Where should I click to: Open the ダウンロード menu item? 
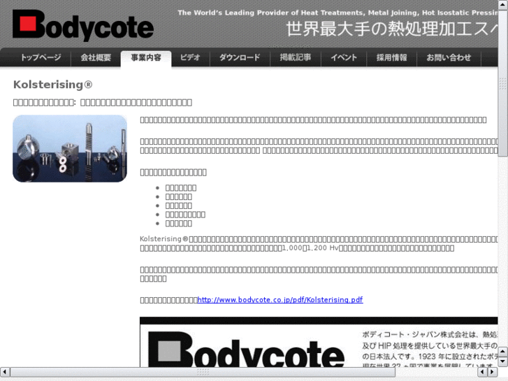[x=240, y=58]
